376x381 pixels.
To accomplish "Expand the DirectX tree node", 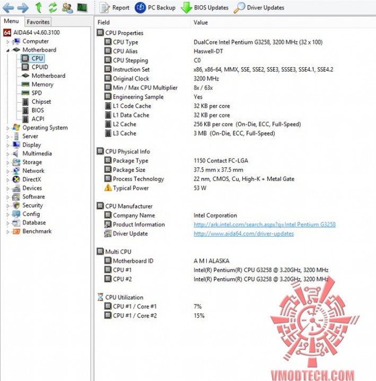I will coord(8,180).
